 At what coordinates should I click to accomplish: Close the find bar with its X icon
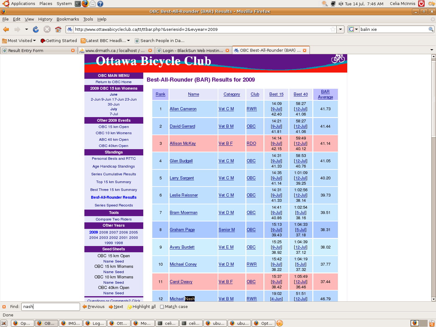pyautogui.click(x=4, y=307)
